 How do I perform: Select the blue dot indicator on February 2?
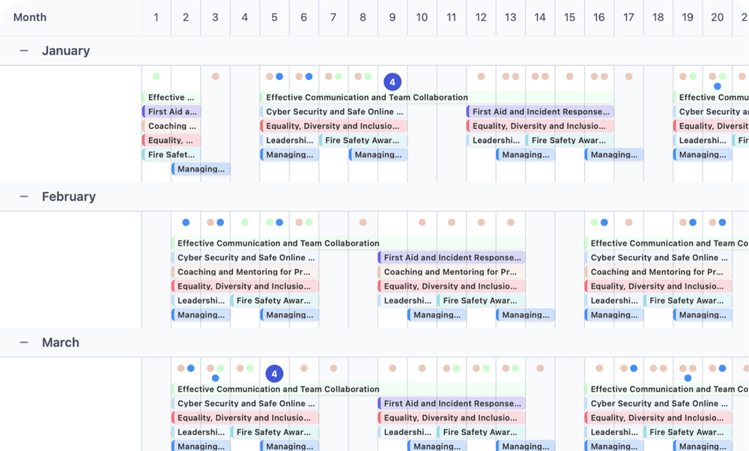coord(186,222)
